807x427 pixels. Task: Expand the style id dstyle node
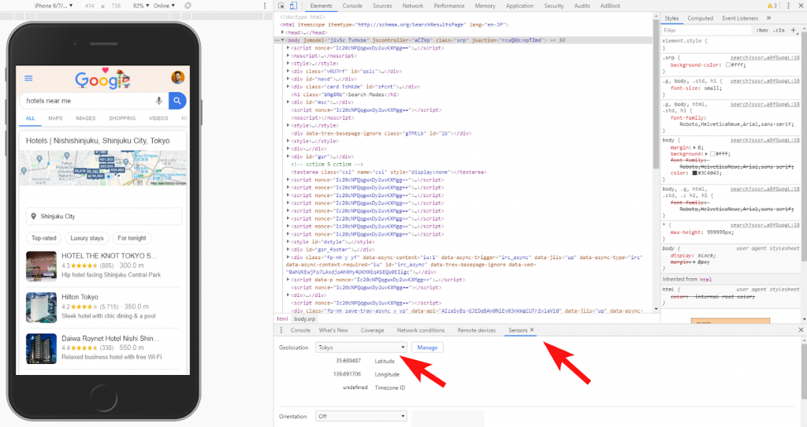pyautogui.click(x=288, y=242)
